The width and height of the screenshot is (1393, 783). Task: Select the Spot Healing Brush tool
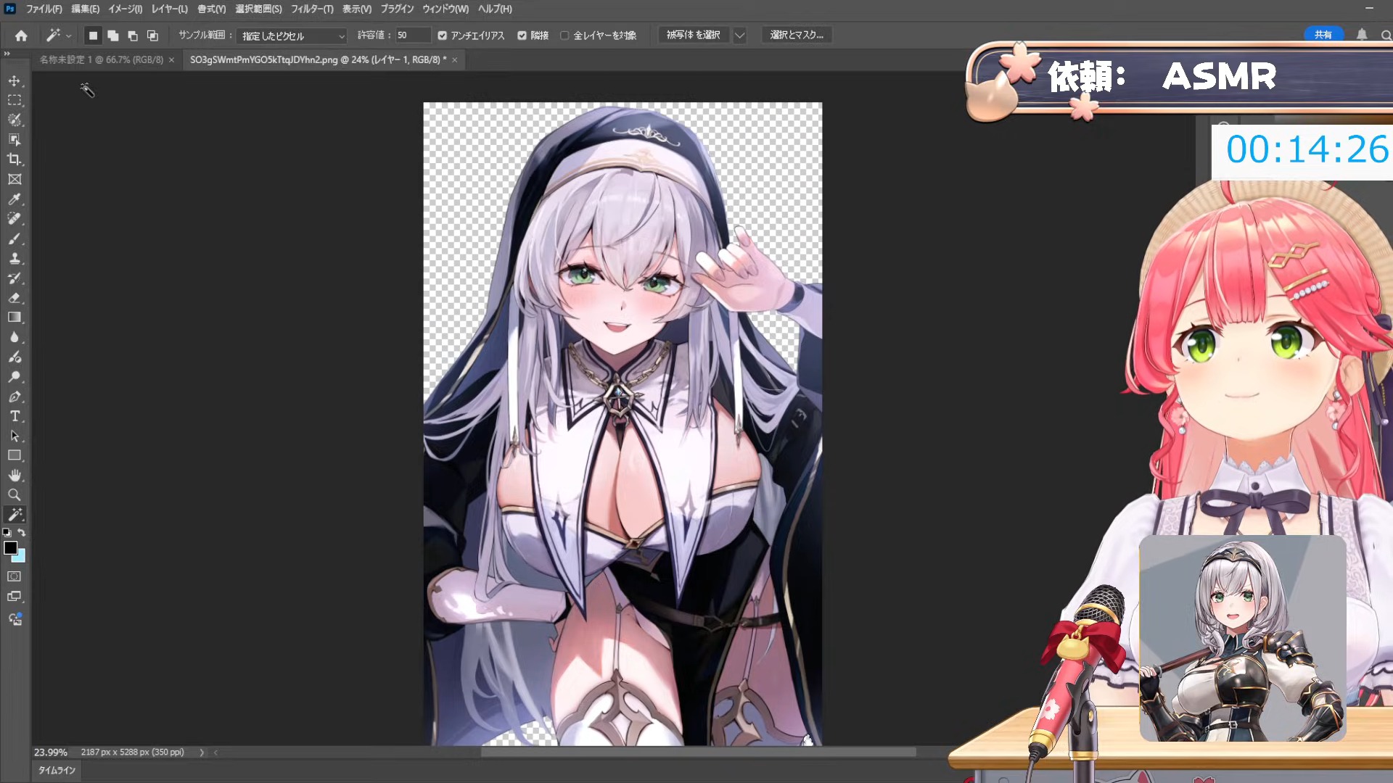pos(15,218)
